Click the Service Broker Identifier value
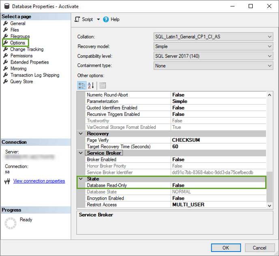This screenshot has width=279, height=256. tap(212, 173)
